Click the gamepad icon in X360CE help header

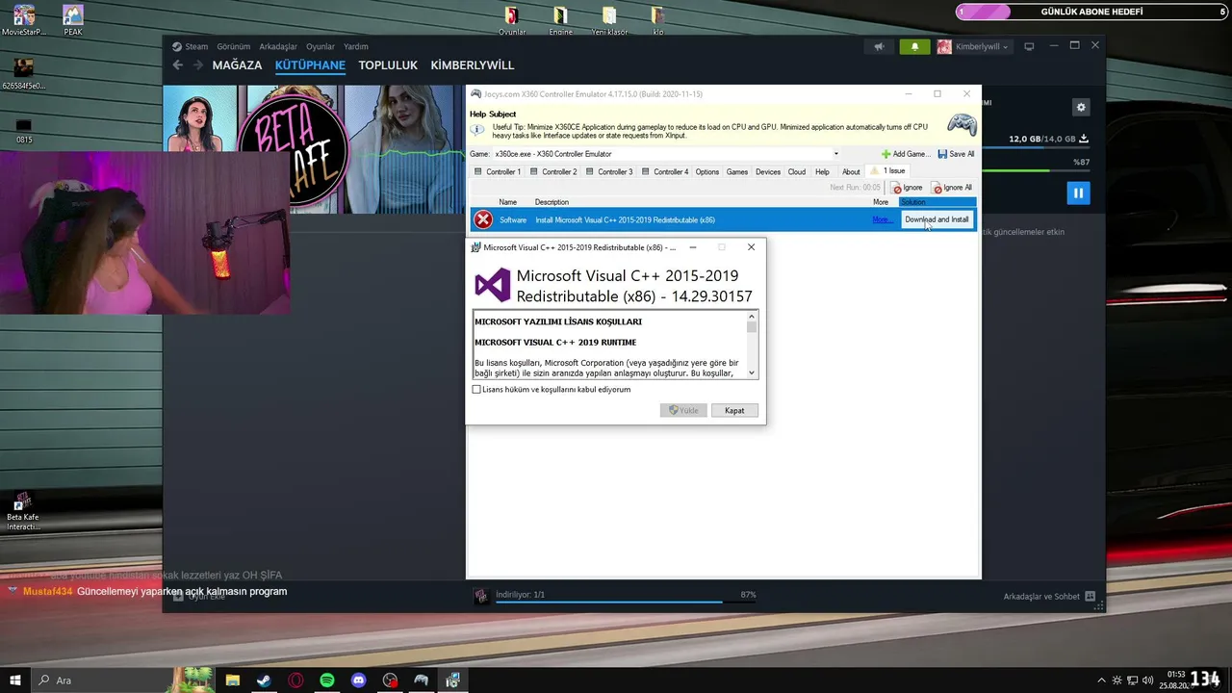[x=962, y=124]
